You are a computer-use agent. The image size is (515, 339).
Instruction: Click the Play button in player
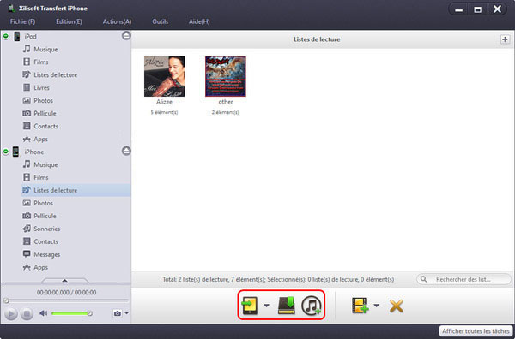pos(11,314)
